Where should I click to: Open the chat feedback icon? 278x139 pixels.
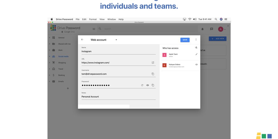tap(211, 29)
